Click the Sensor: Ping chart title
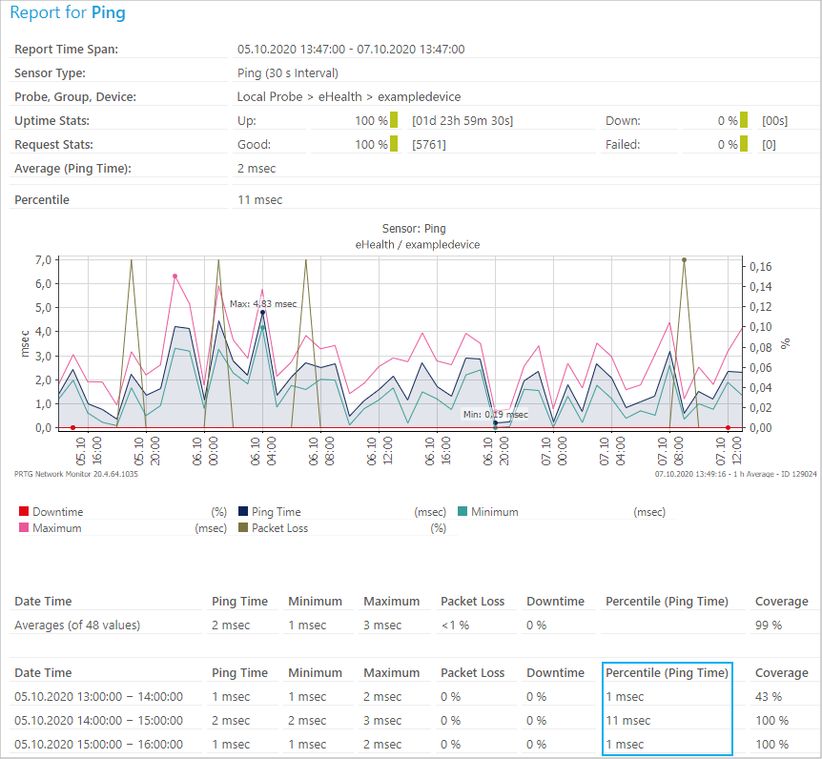 [x=413, y=229]
